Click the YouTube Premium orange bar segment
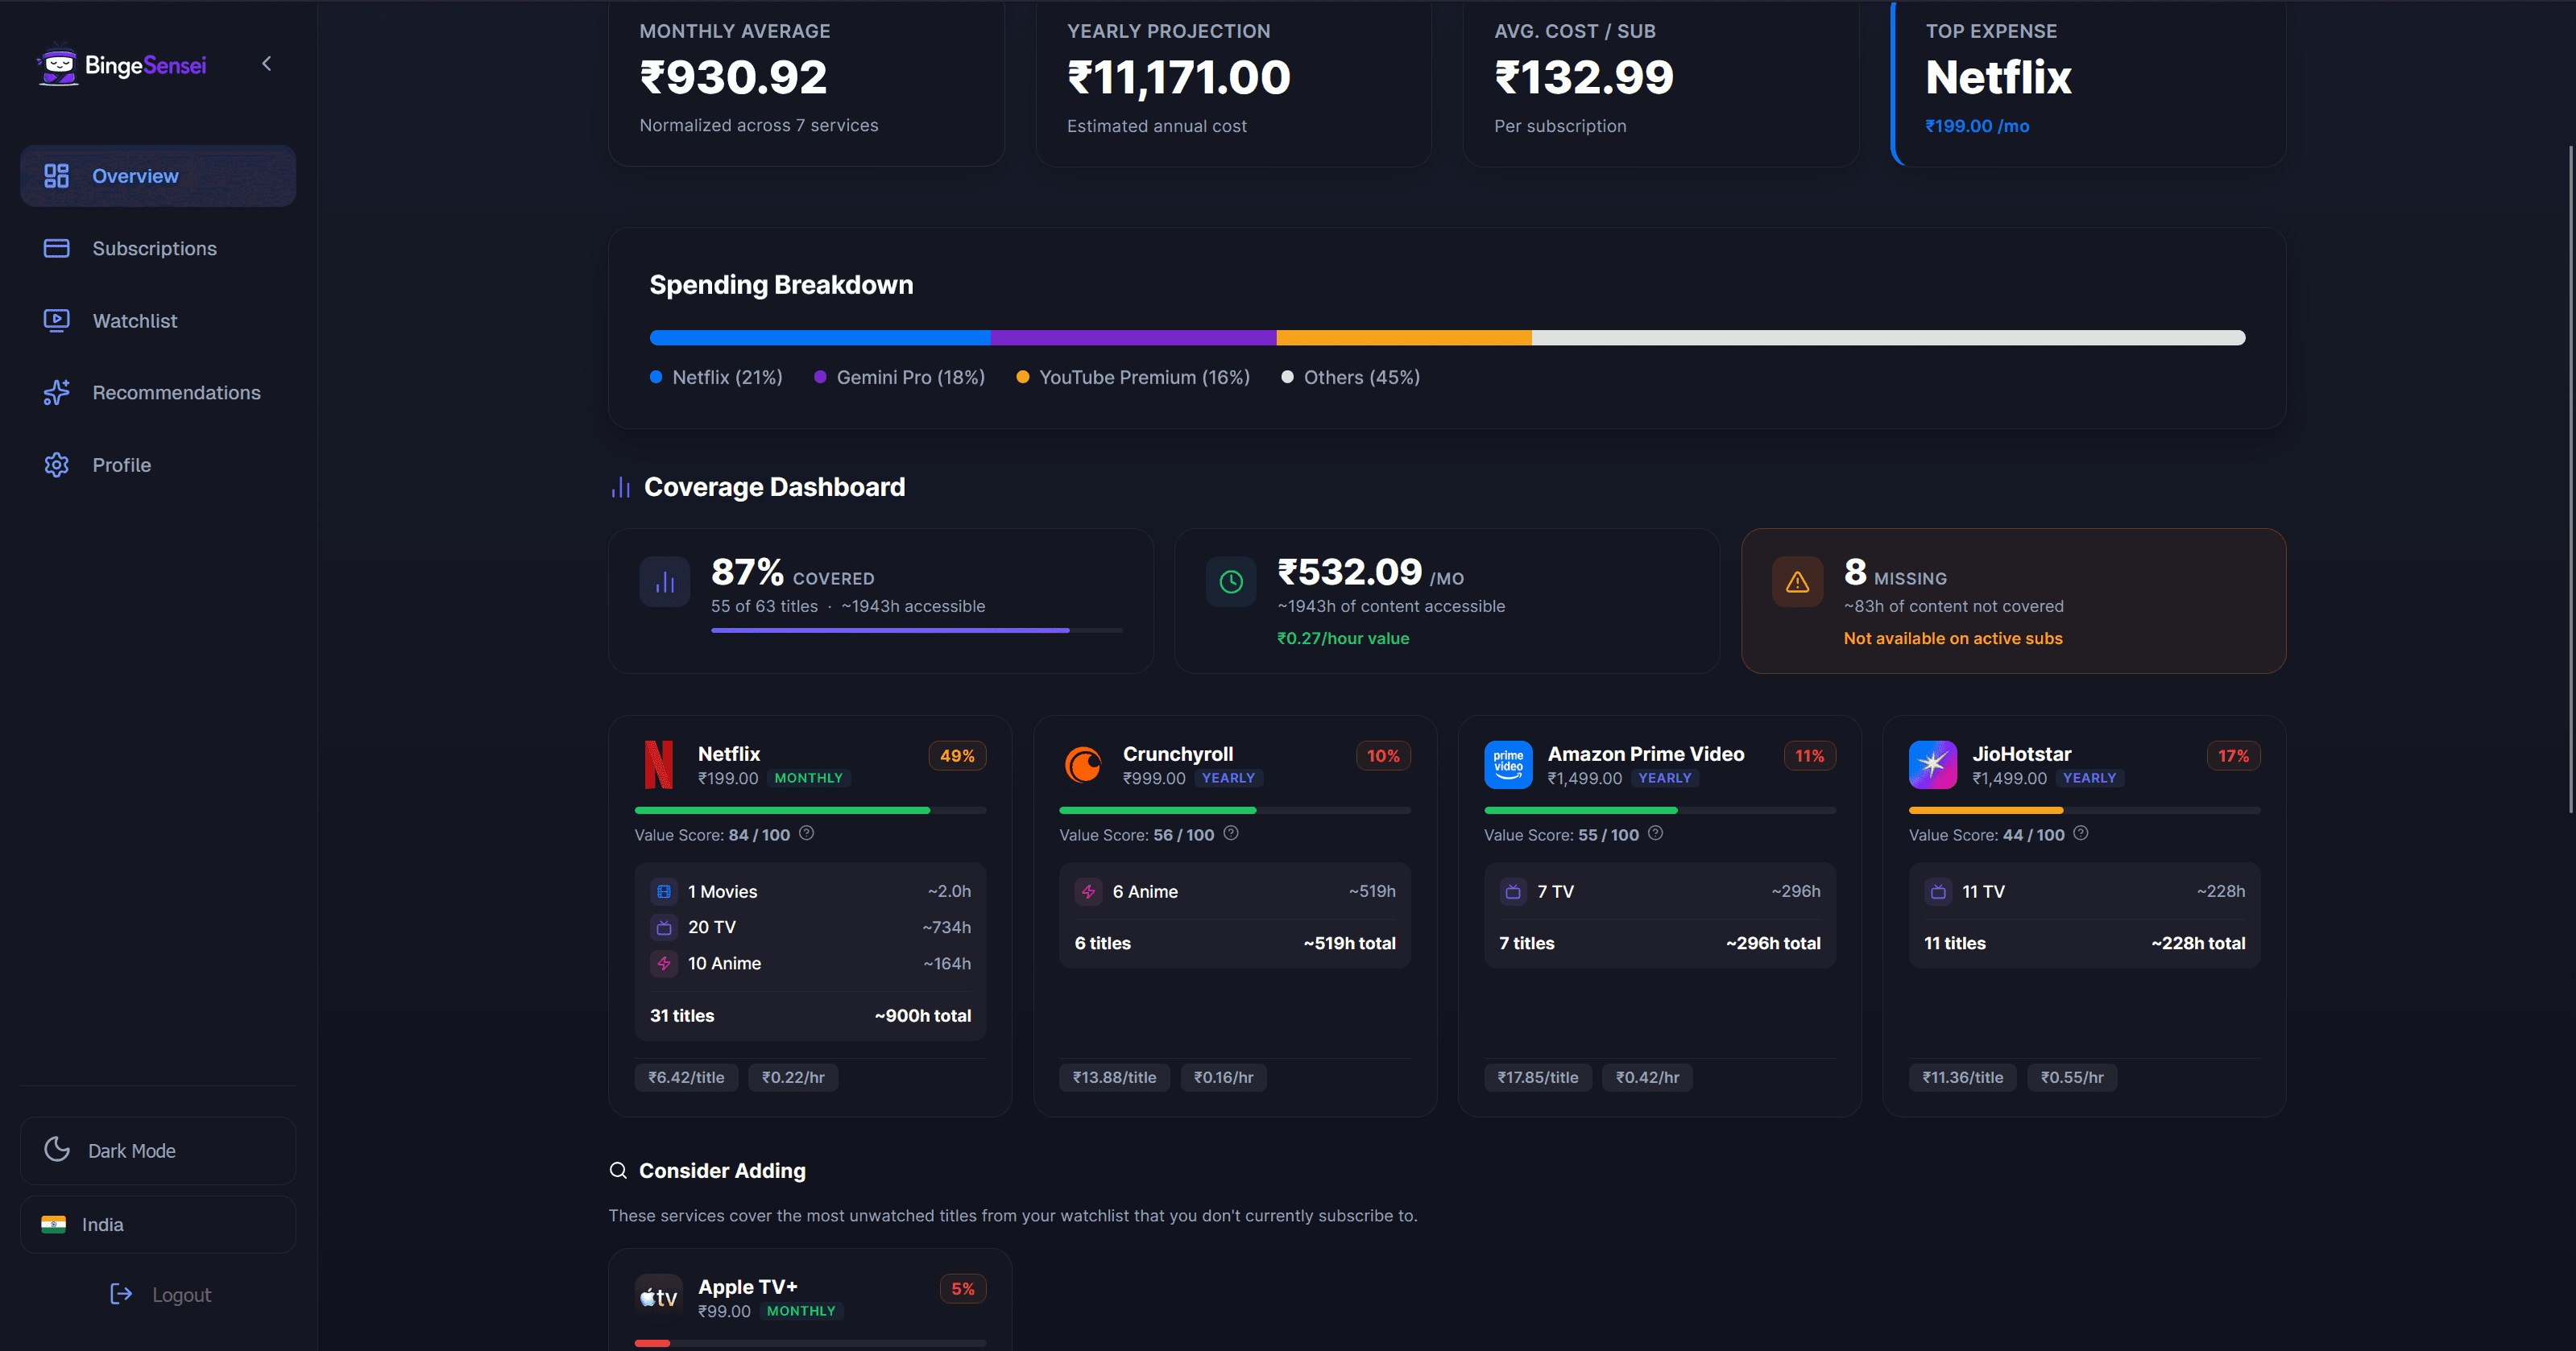The height and width of the screenshot is (1351, 2576). coord(1404,338)
